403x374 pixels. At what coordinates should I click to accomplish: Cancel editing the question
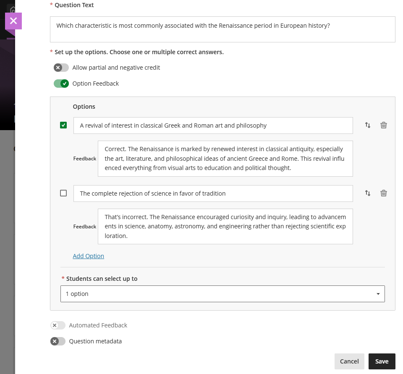[x=349, y=361]
